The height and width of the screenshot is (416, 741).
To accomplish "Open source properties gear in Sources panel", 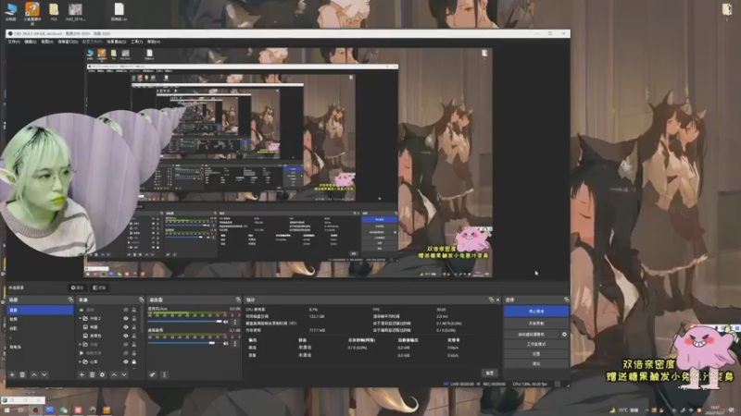I will pyautogui.click(x=102, y=374).
